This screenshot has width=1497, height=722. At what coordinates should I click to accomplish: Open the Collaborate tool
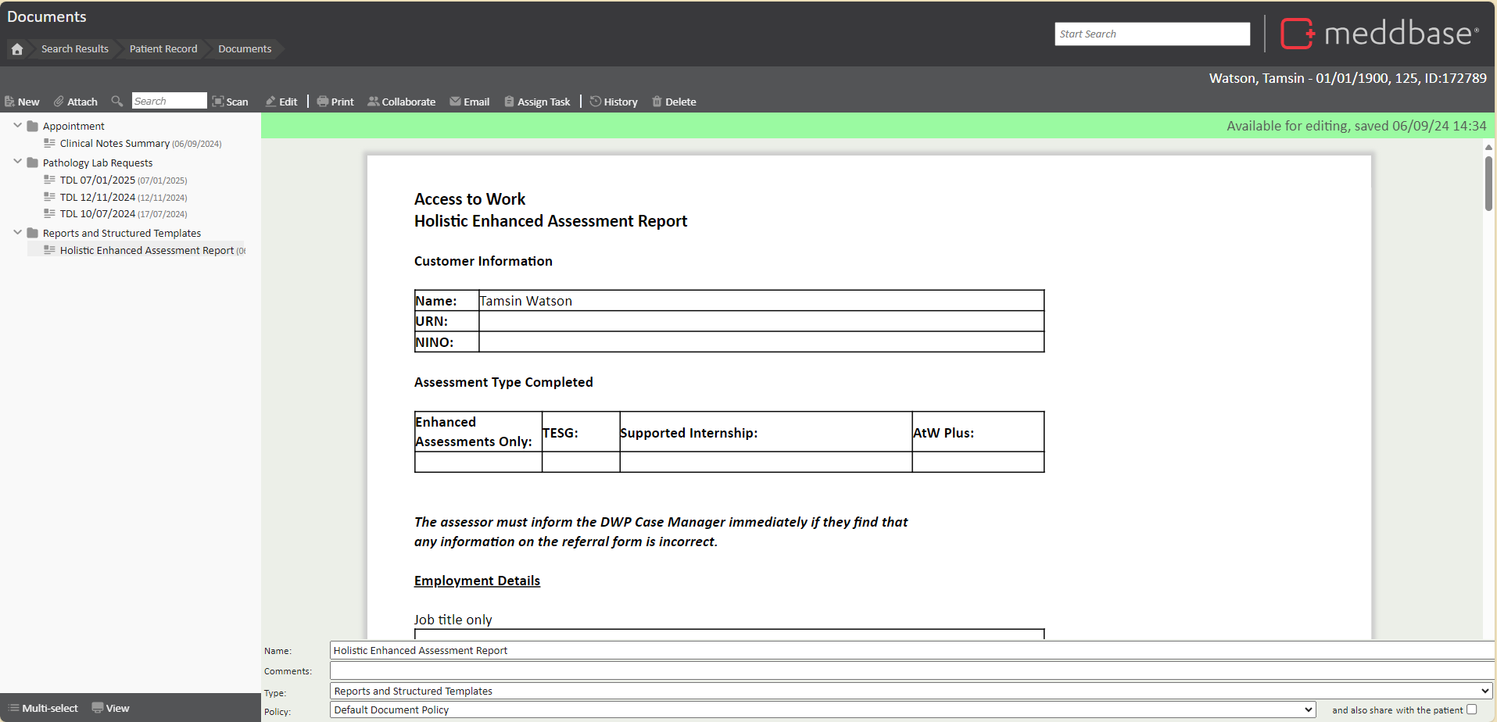pyautogui.click(x=401, y=102)
